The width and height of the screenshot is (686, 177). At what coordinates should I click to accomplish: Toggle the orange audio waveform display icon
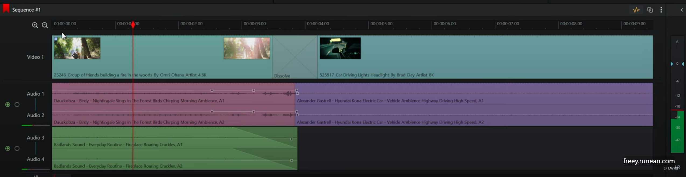coord(636,10)
